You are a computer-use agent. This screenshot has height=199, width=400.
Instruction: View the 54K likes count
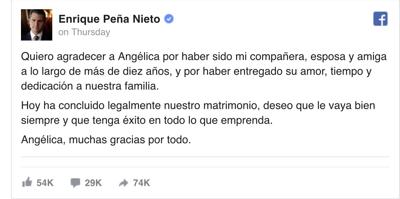click(45, 183)
